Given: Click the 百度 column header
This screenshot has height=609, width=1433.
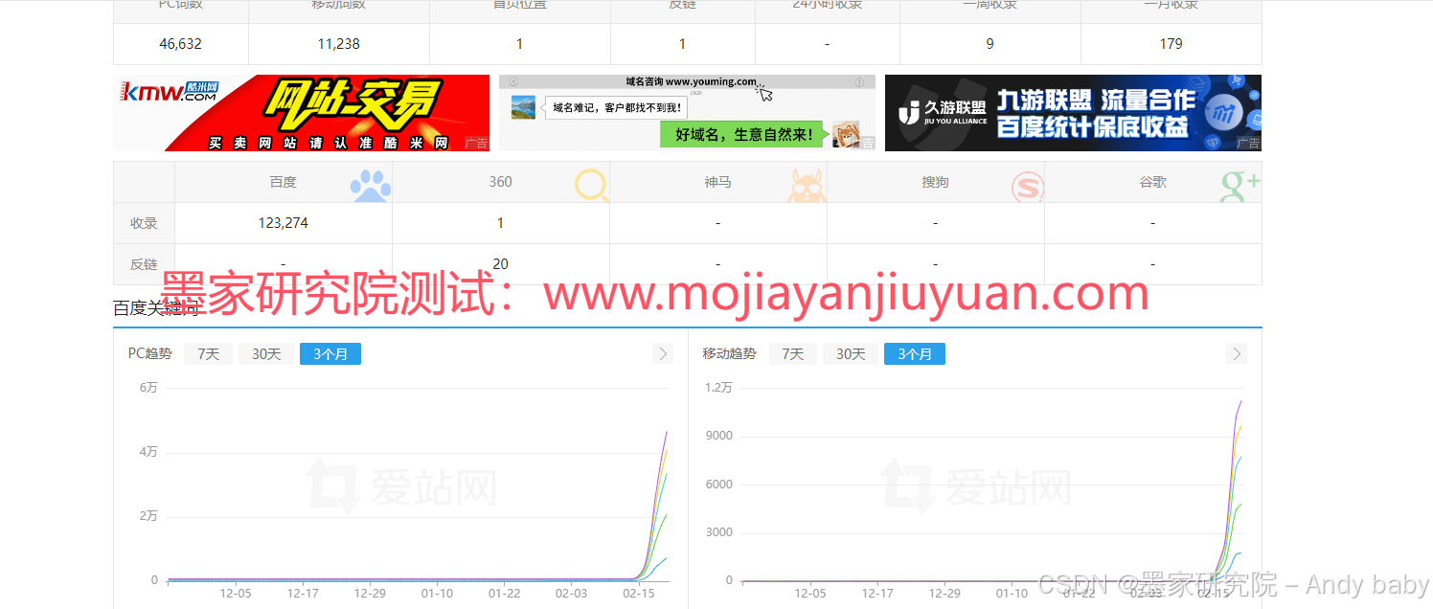Looking at the screenshot, I should (284, 182).
